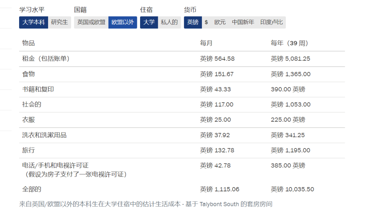Screen dimensions: 382x216
Task: Switch study level to 研究生
Action: (59, 22)
